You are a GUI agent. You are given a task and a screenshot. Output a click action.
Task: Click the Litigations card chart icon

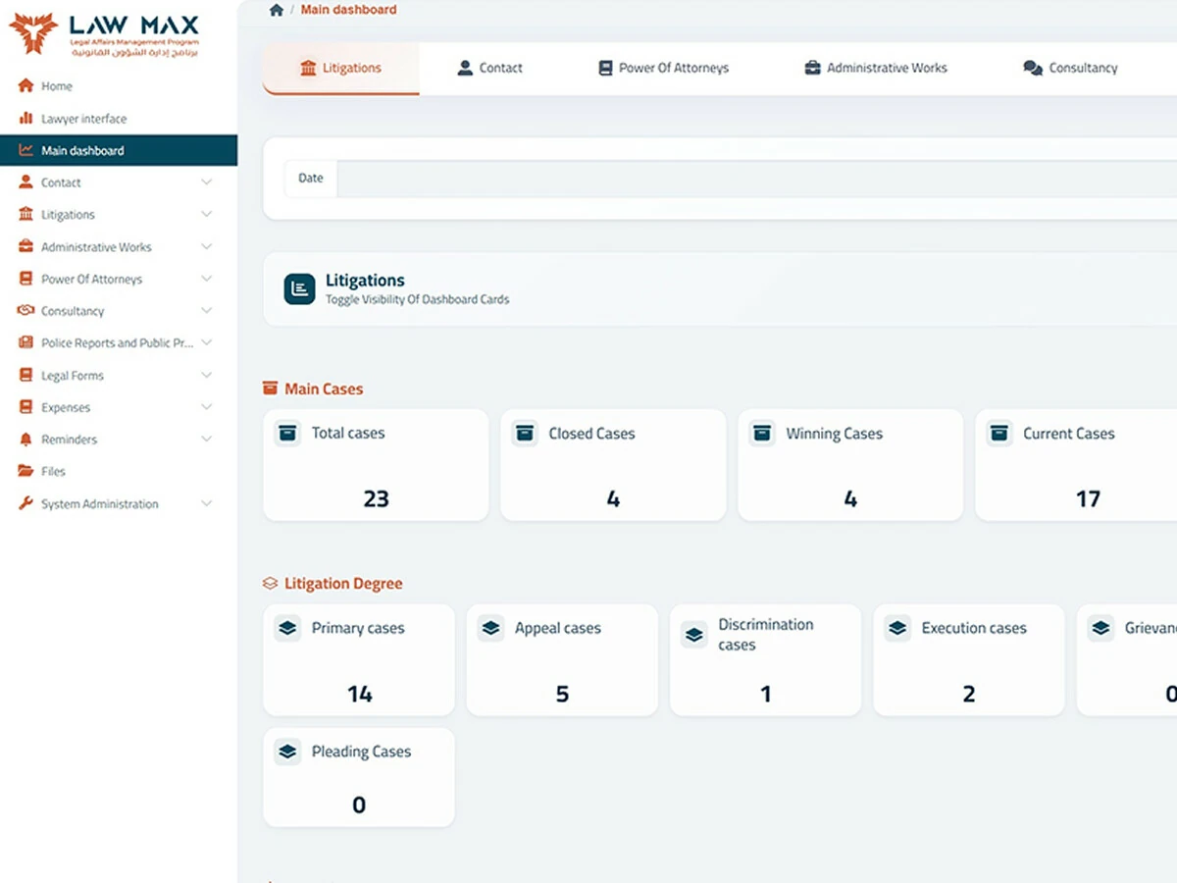pos(299,288)
